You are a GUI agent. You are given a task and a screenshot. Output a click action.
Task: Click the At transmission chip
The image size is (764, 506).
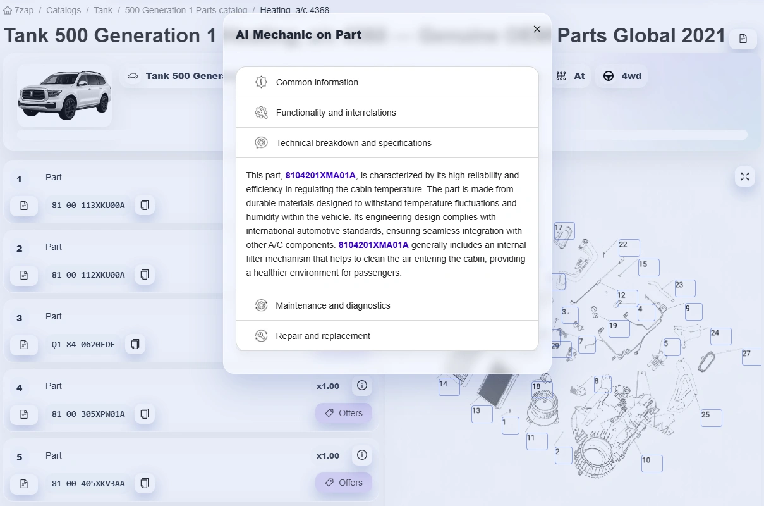[x=571, y=76]
